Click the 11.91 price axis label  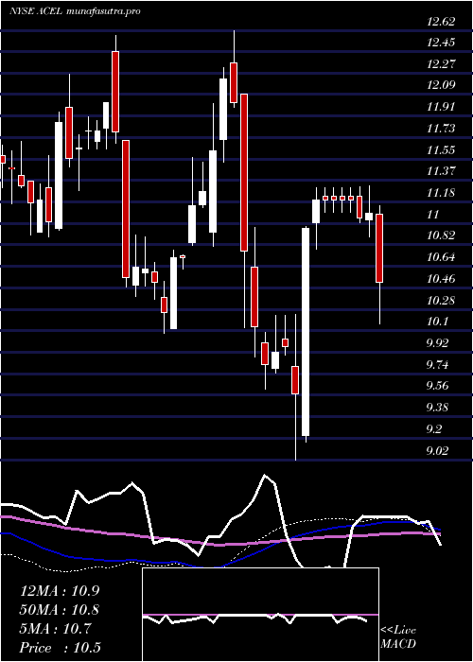(441, 107)
